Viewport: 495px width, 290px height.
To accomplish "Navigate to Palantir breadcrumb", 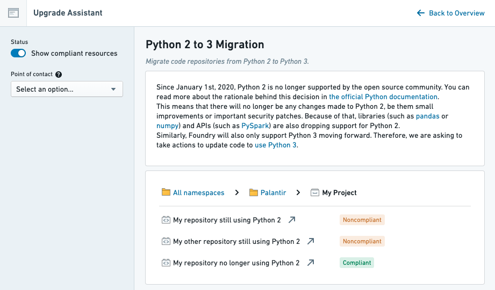I will click(273, 192).
